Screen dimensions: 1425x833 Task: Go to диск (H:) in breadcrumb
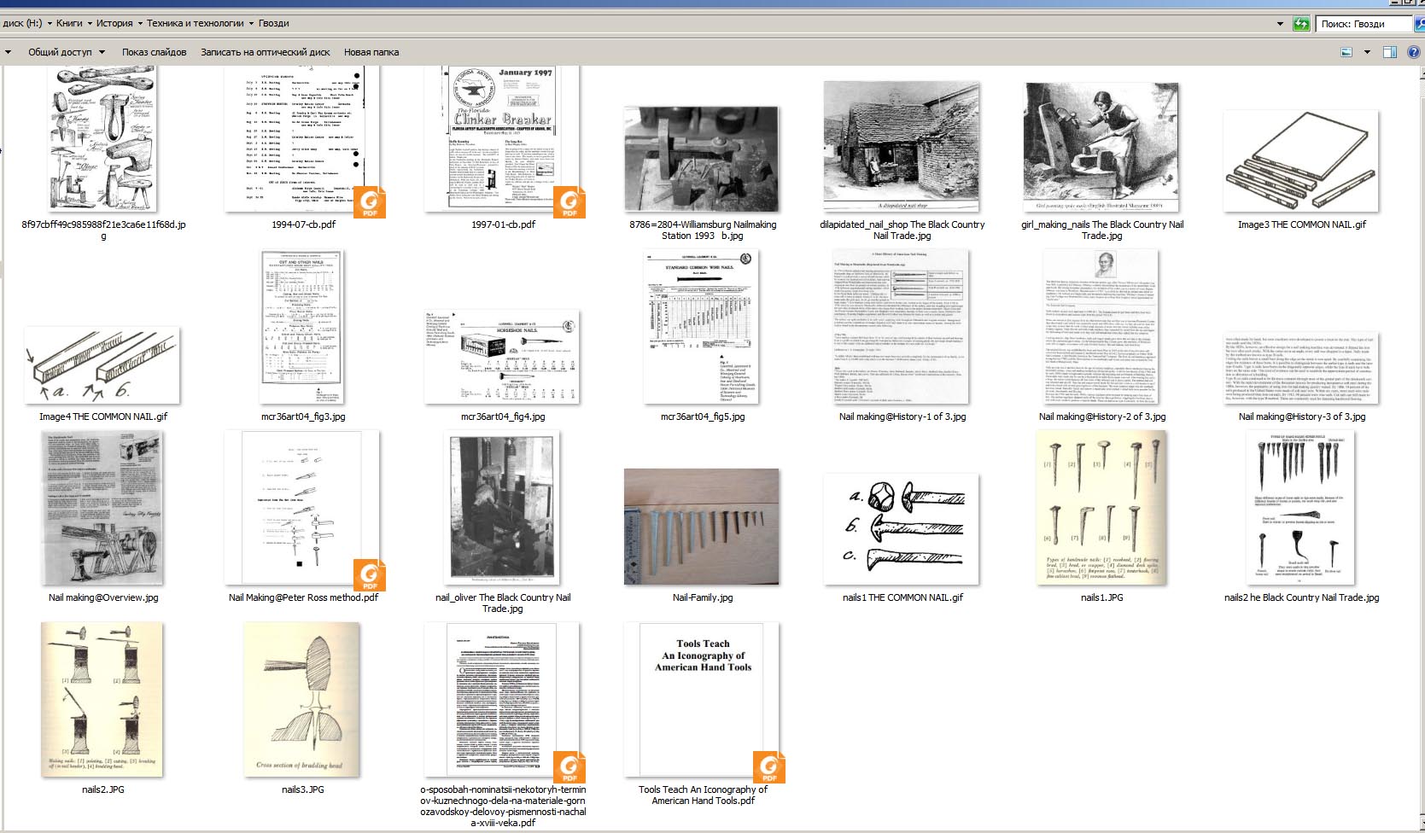pyautogui.click(x=22, y=23)
